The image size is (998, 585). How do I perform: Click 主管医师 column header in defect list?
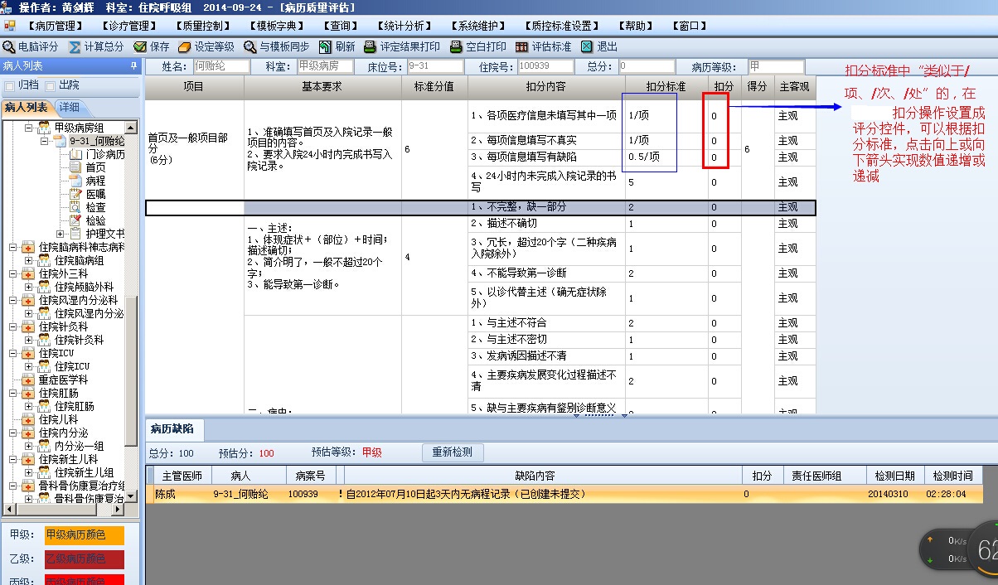pos(182,476)
